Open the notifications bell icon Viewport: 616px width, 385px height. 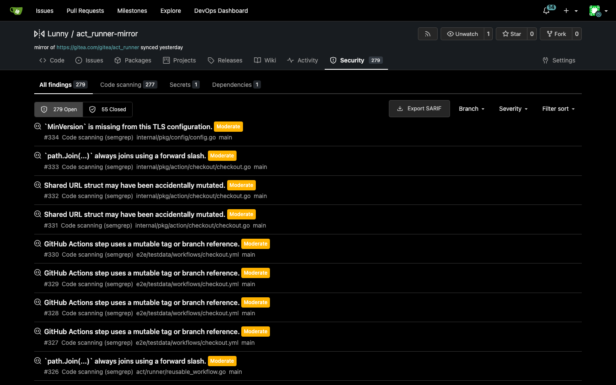point(546,11)
